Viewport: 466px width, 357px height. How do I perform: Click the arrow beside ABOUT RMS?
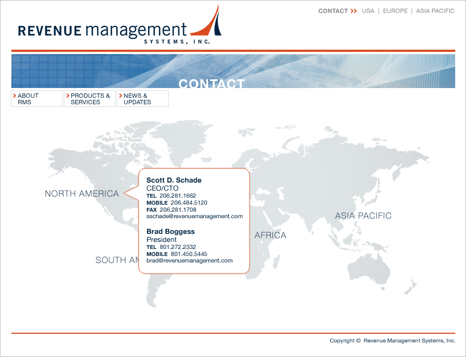pyautogui.click(x=15, y=96)
